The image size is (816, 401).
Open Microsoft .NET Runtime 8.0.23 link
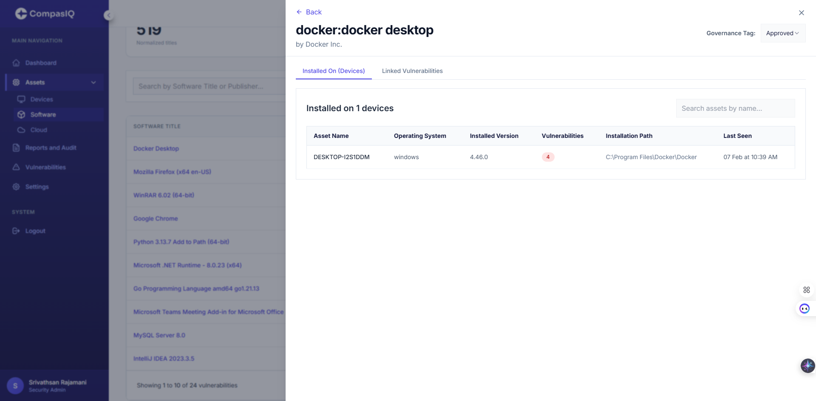[x=187, y=265]
